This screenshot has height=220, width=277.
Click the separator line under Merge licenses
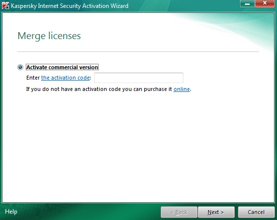[x=138, y=51]
